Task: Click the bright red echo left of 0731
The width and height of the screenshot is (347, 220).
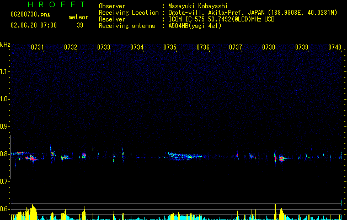Action: point(31,158)
